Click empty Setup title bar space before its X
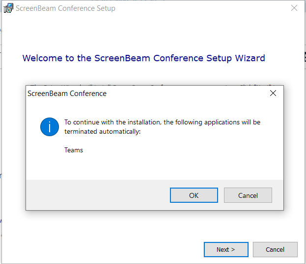The height and width of the screenshot is (264, 306). coord(206,8)
